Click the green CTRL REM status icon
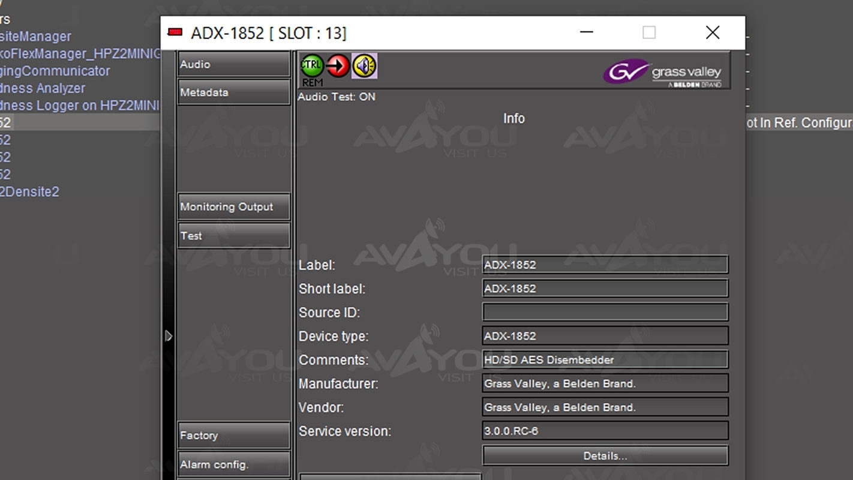853x480 pixels. [311, 66]
